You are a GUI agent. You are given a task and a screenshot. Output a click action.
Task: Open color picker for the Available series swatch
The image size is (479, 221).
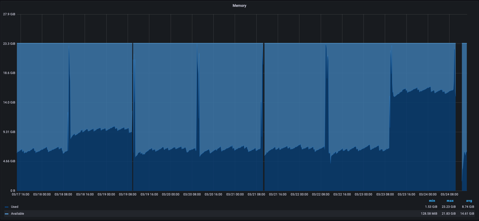pos(7,214)
